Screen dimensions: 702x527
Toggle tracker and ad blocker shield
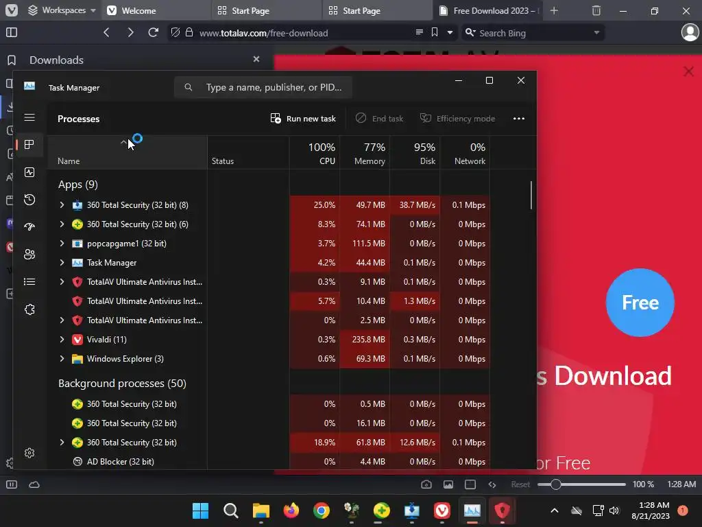[175, 32]
